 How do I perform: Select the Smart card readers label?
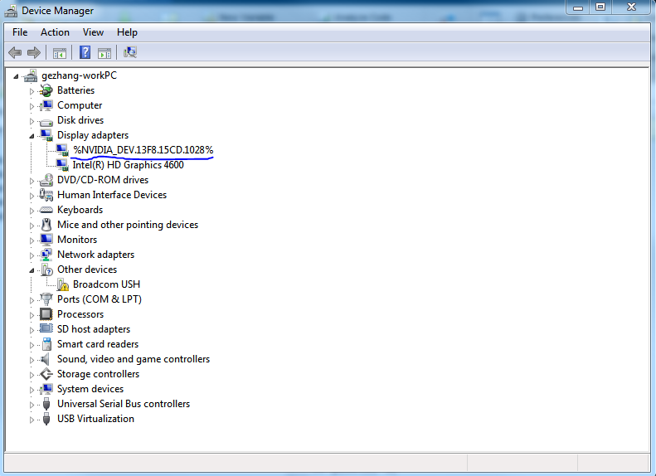(x=98, y=344)
